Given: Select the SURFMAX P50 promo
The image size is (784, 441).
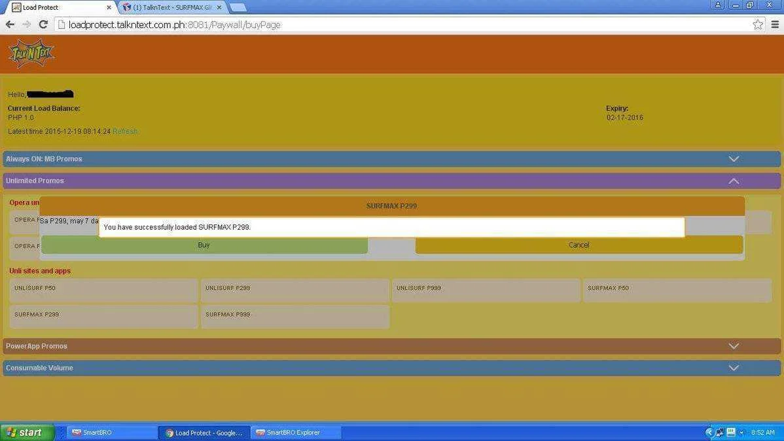Looking at the screenshot, I should [677, 291].
